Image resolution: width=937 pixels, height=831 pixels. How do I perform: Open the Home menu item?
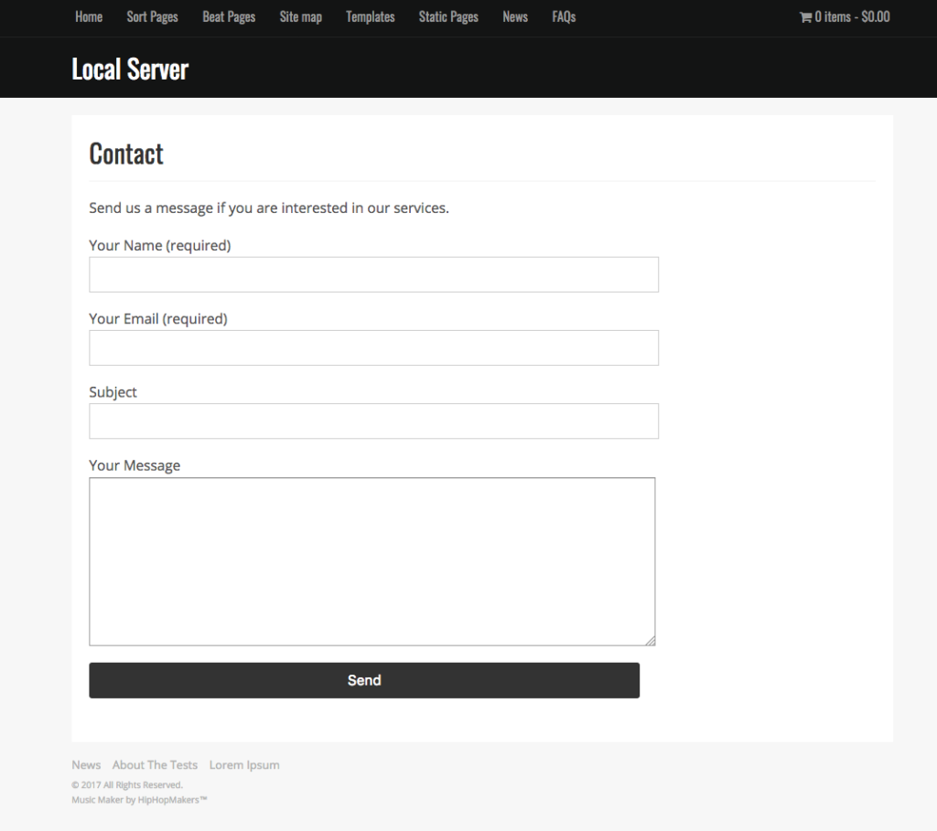(89, 16)
